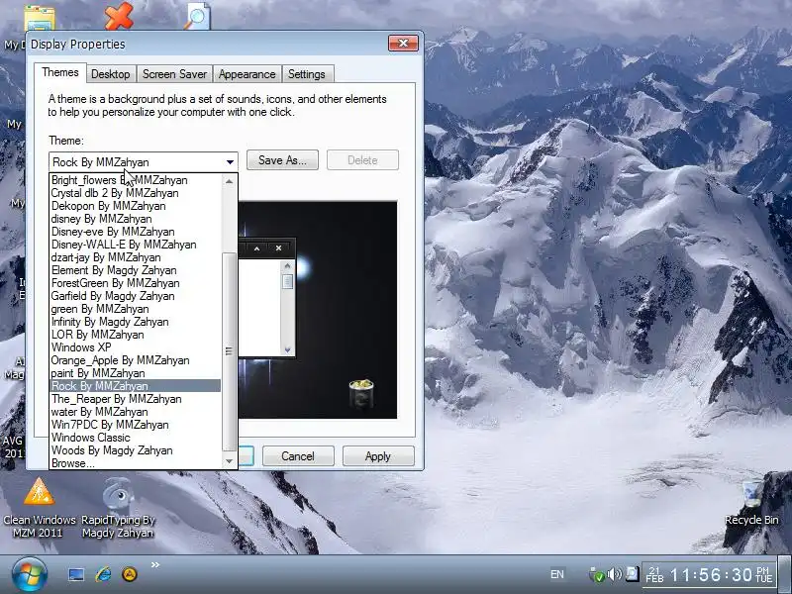
Task: Click Show Desktop icon in quick launch
Action: click(76, 574)
